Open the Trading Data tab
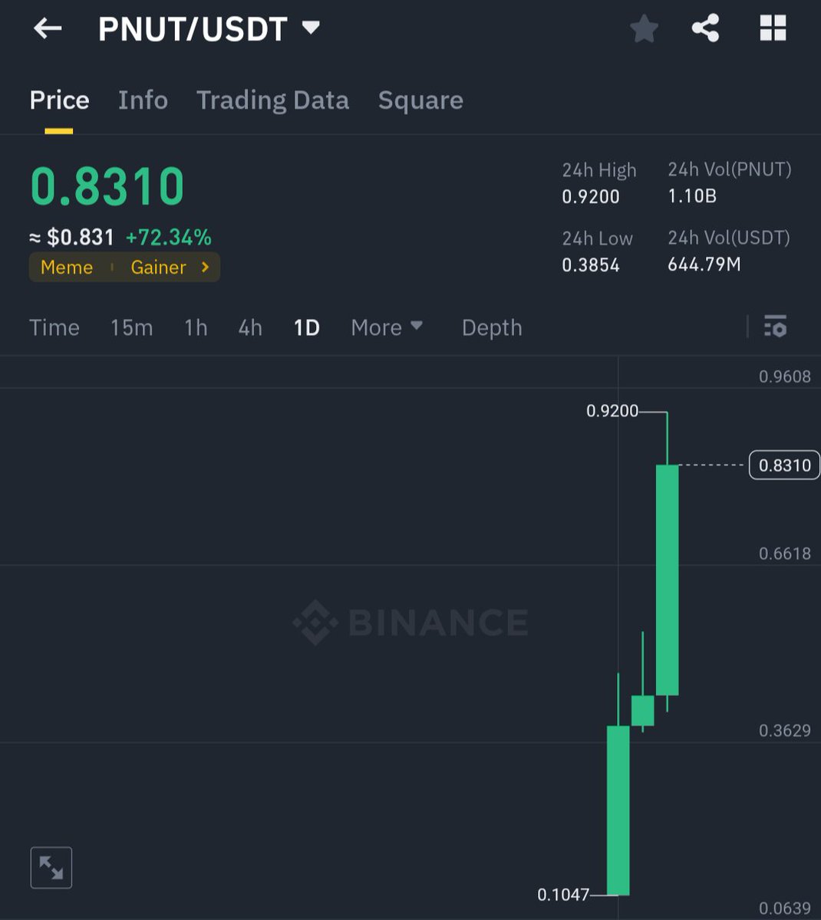 point(272,100)
